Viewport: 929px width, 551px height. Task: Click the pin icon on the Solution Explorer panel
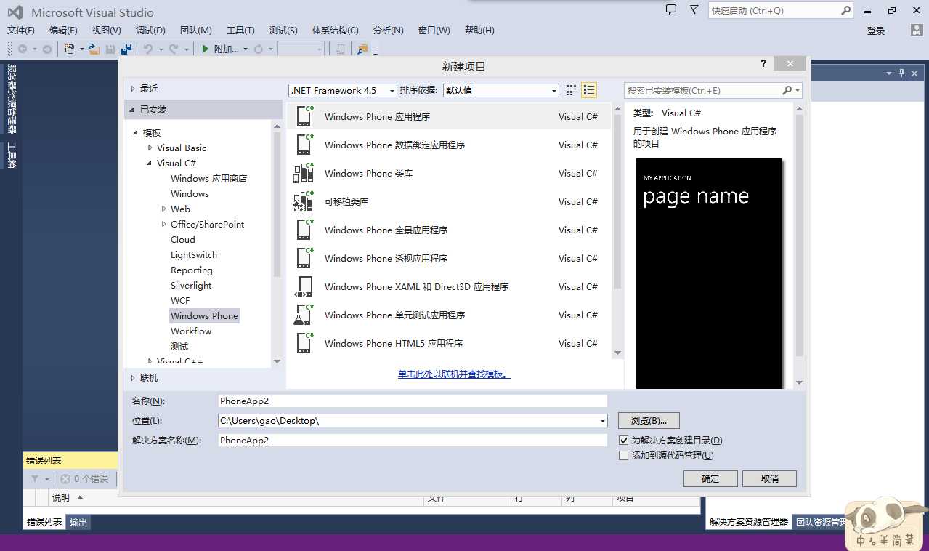point(902,73)
